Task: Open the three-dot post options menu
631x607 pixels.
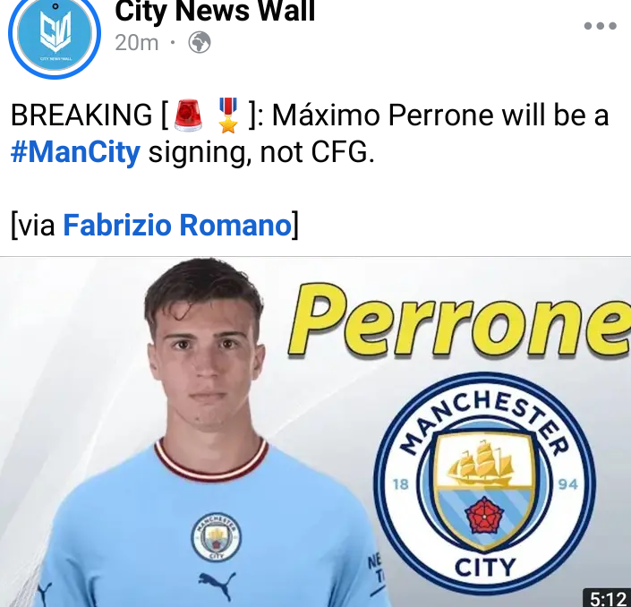Action: [x=600, y=26]
